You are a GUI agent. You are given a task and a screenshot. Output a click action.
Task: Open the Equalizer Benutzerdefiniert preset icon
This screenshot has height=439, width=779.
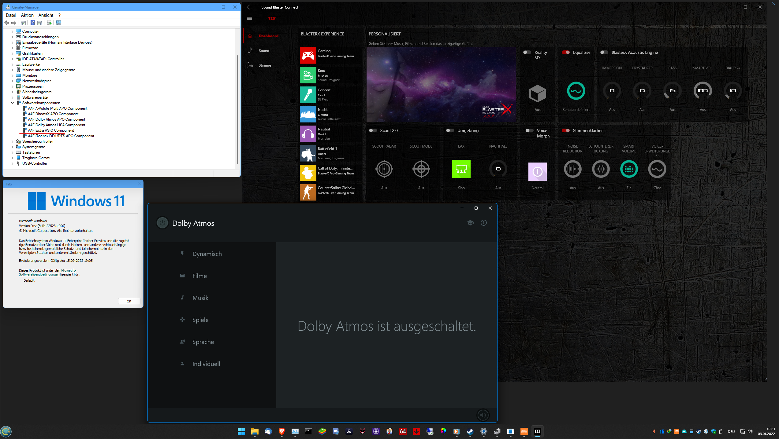coord(576,91)
